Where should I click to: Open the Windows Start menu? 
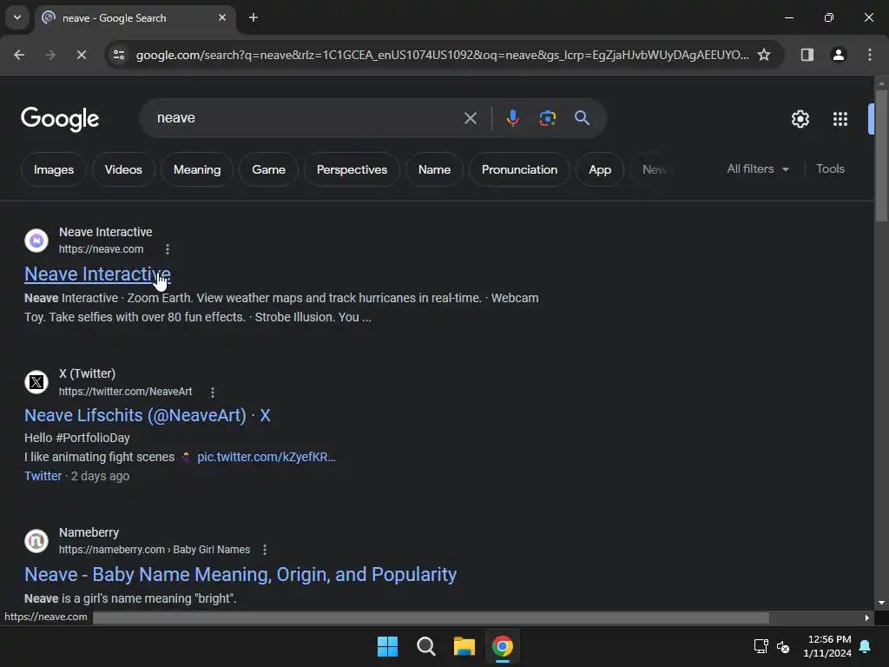click(388, 646)
